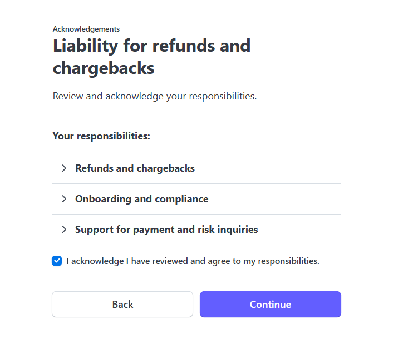Screen dimensions: 418x359
Task: Click the blue checkmark acknowledgement box
Action: coord(57,261)
